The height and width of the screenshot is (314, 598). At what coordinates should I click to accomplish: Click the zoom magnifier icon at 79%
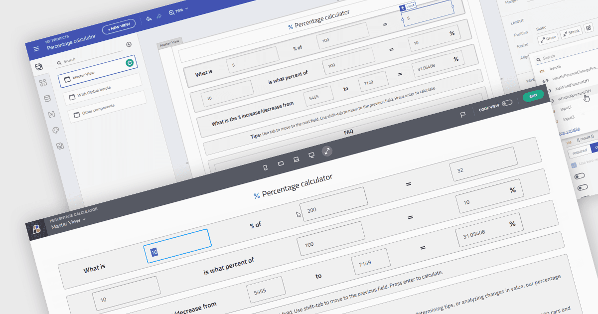click(x=172, y=13)
